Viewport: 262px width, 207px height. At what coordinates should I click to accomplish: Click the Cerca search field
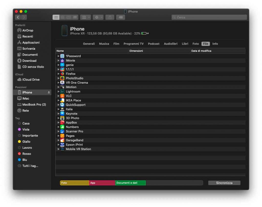(209, 17)
